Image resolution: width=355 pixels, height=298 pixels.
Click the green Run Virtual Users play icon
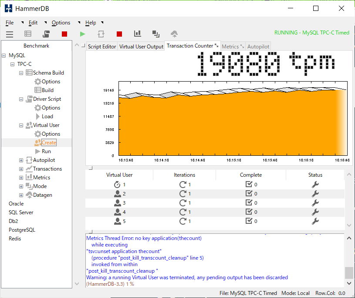(82, 34)
